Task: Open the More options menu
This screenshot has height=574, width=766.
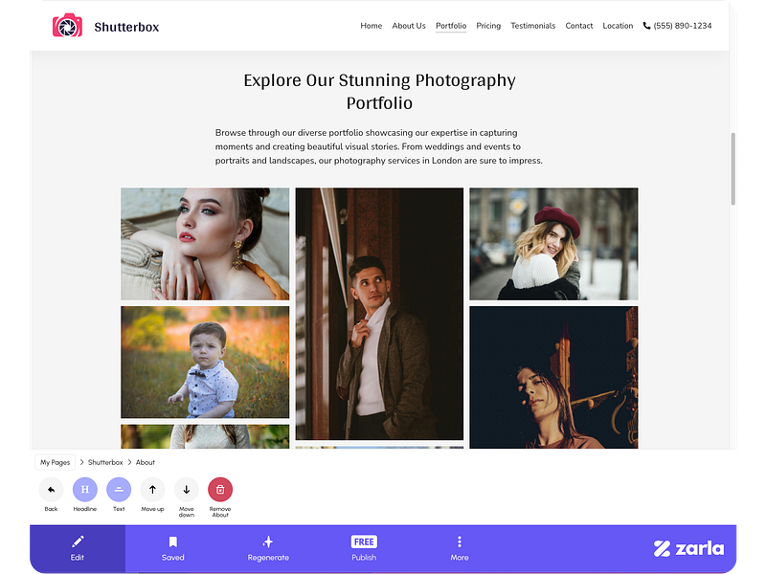Action: coord(460,542)
